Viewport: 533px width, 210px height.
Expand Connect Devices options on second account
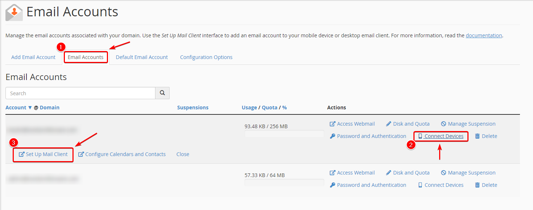(441, 185)
